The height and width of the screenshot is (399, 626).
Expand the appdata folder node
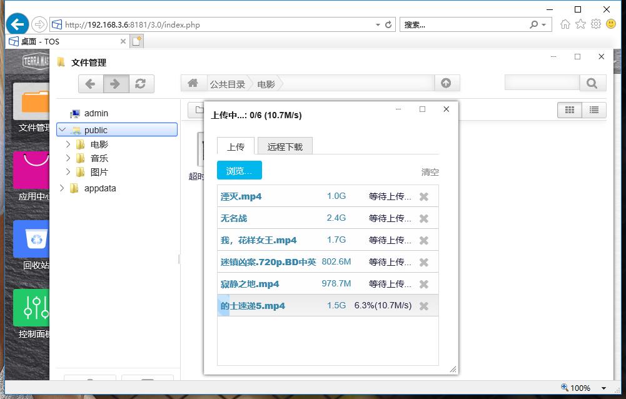click(x=62, y=188)
